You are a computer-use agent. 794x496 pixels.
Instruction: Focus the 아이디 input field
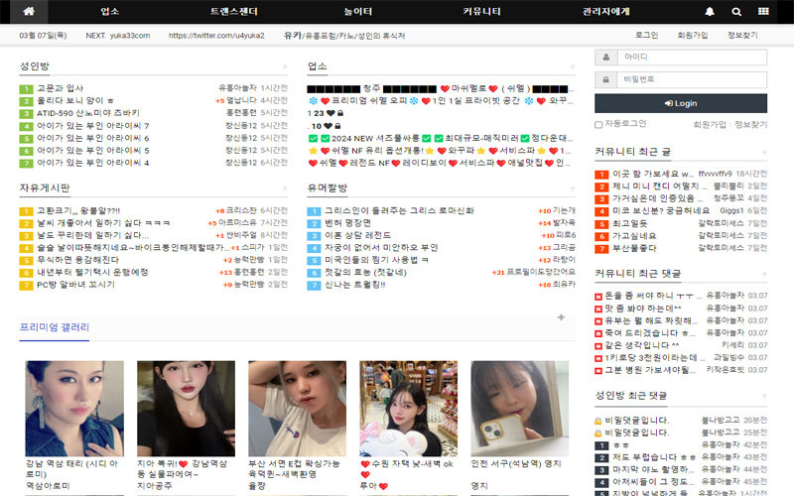point(691,57)
